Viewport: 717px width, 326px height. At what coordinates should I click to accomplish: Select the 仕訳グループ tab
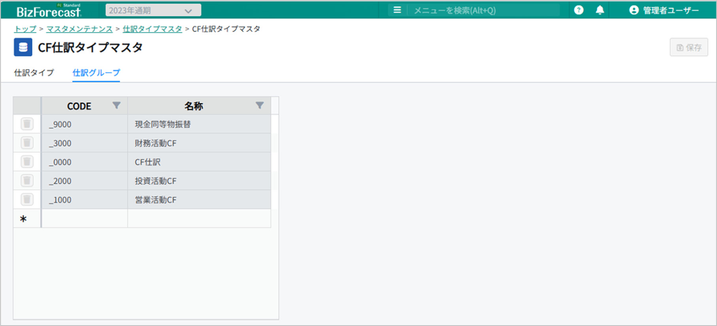click(x=96, y=73)
